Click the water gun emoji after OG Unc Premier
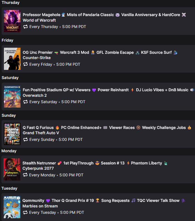Viewport: 195px width, 221px height. click(x=56, y=53)
